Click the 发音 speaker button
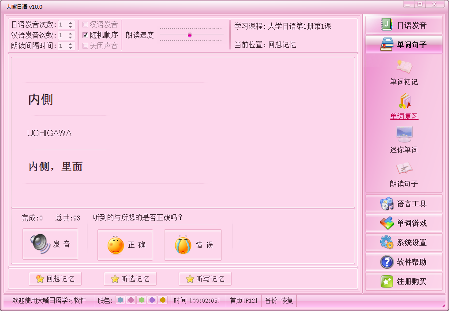Screen dimensions: 449x311 coord(50,244)
